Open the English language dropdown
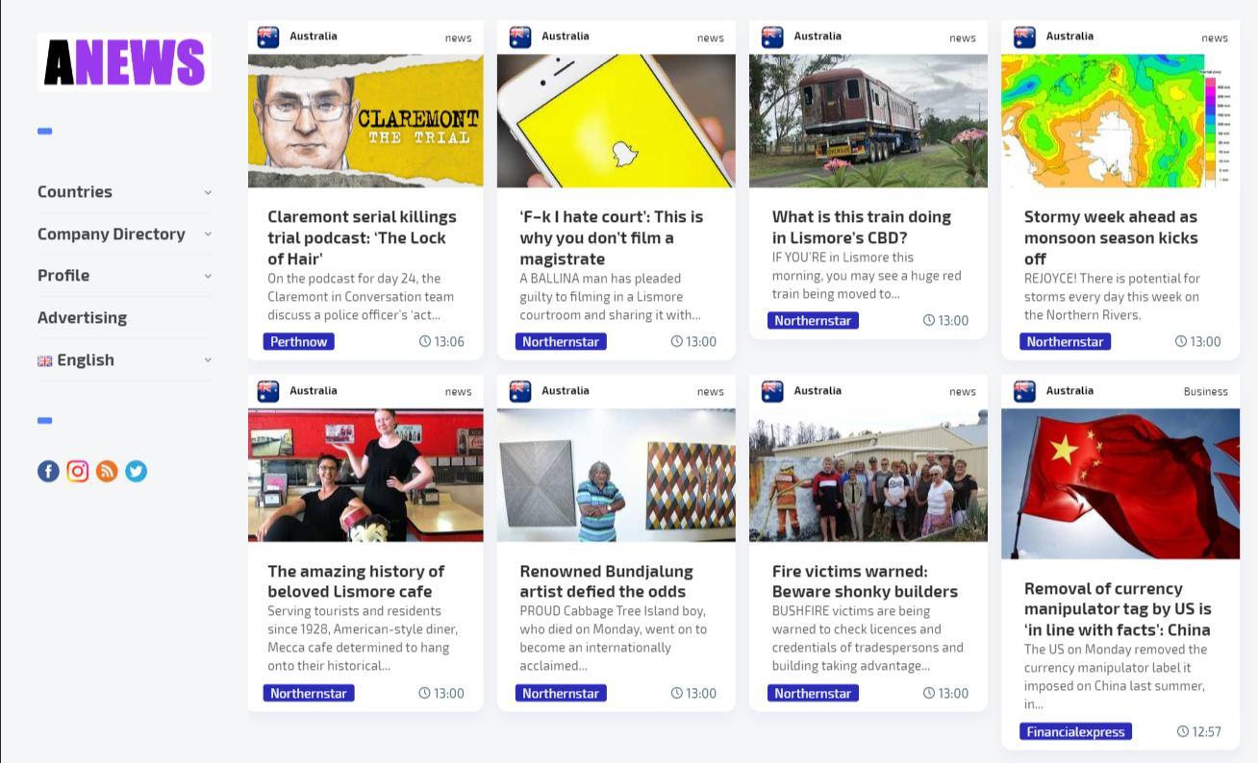The height and width of the screenshot is (763, 1258). pos(124,359)
